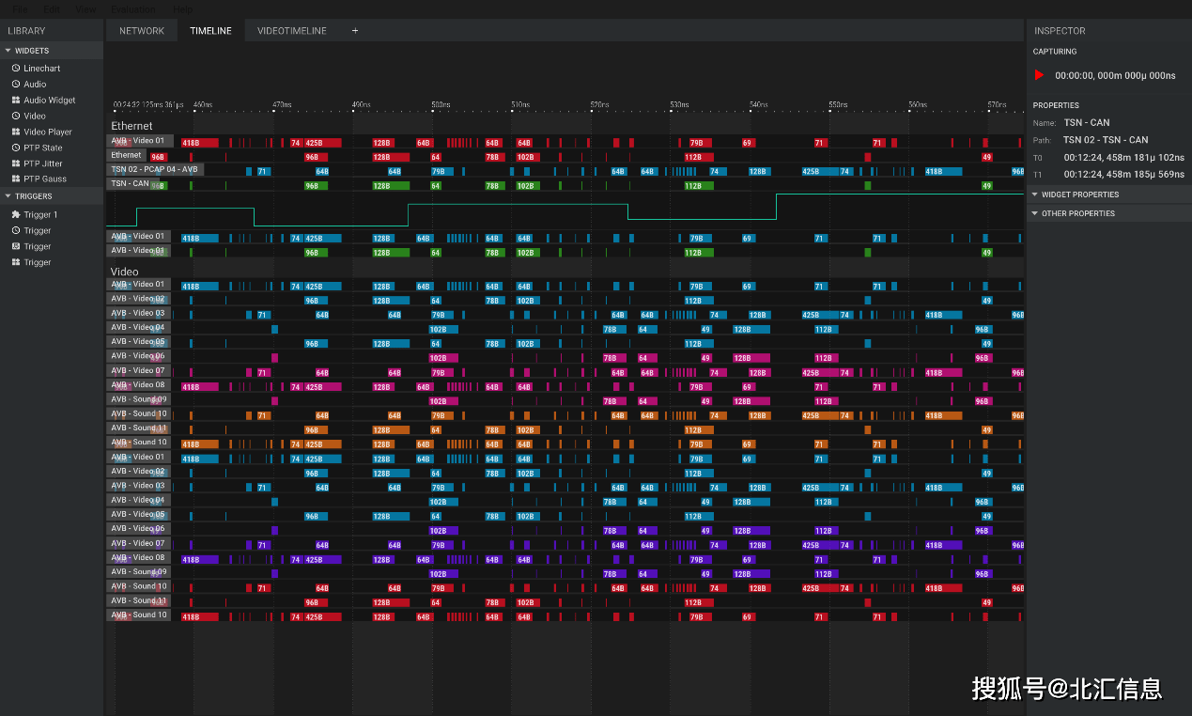Select the PTP State clock icon

(16, 148)
